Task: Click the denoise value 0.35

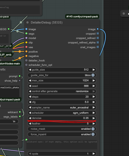Action: (x=86, y=118)
